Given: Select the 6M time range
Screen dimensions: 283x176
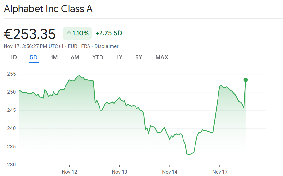Looking at the screenshot, I should pos(75,57).
